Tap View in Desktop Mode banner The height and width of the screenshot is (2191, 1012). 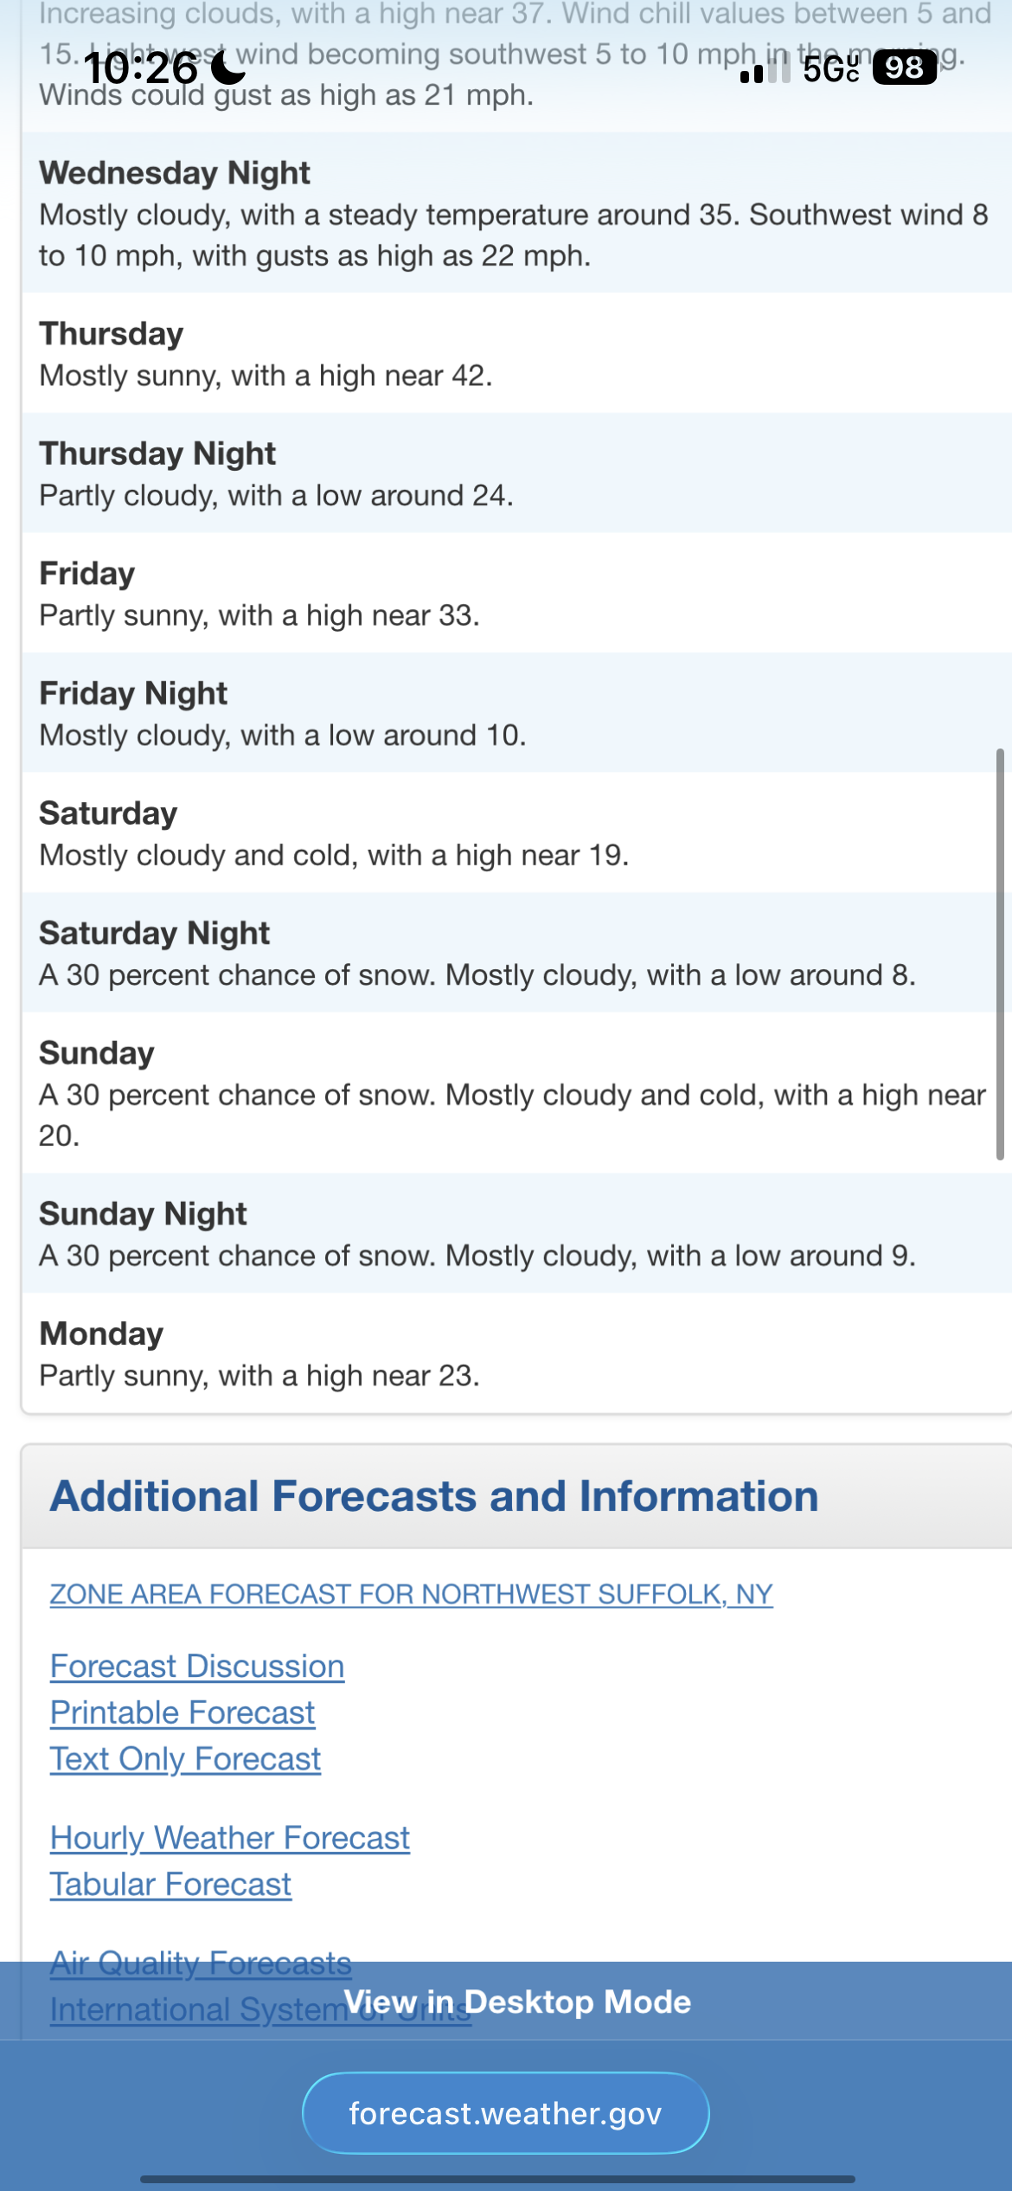517,2001
